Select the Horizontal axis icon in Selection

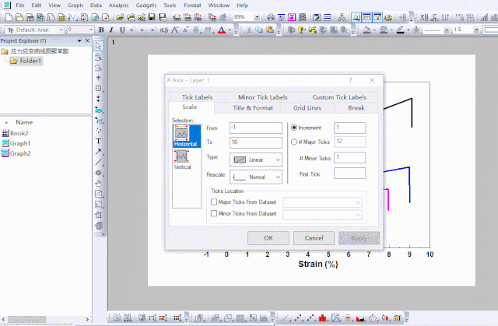point(186,136)
